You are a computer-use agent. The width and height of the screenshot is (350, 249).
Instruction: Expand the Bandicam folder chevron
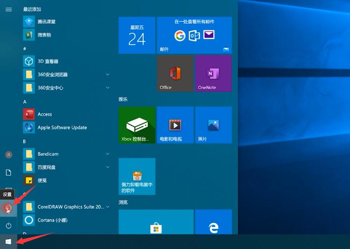point(108,154)
